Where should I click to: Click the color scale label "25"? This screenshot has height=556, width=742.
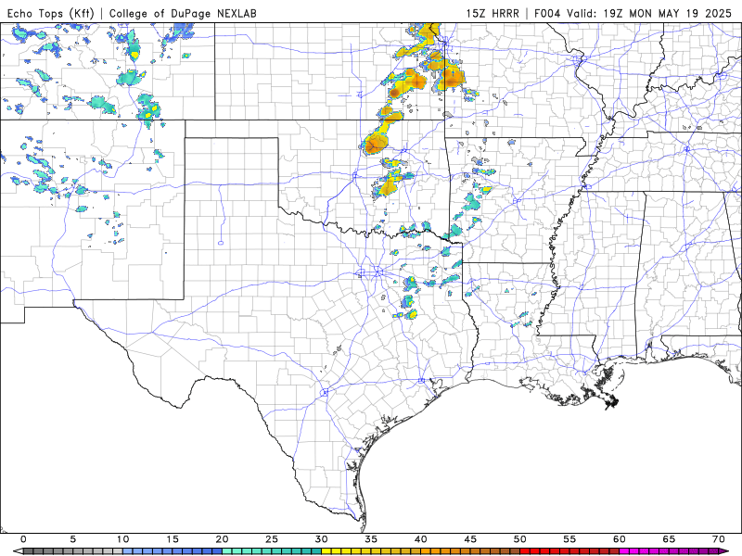tap(272, 539)
